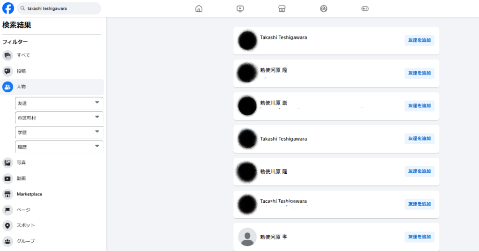Expand the 友達 filter dropdown

point(59,104)
